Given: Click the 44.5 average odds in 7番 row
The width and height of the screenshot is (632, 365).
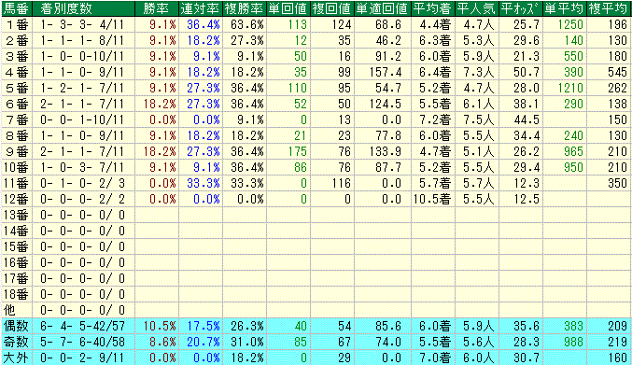Looking at the screenshot, I should 527,119.
